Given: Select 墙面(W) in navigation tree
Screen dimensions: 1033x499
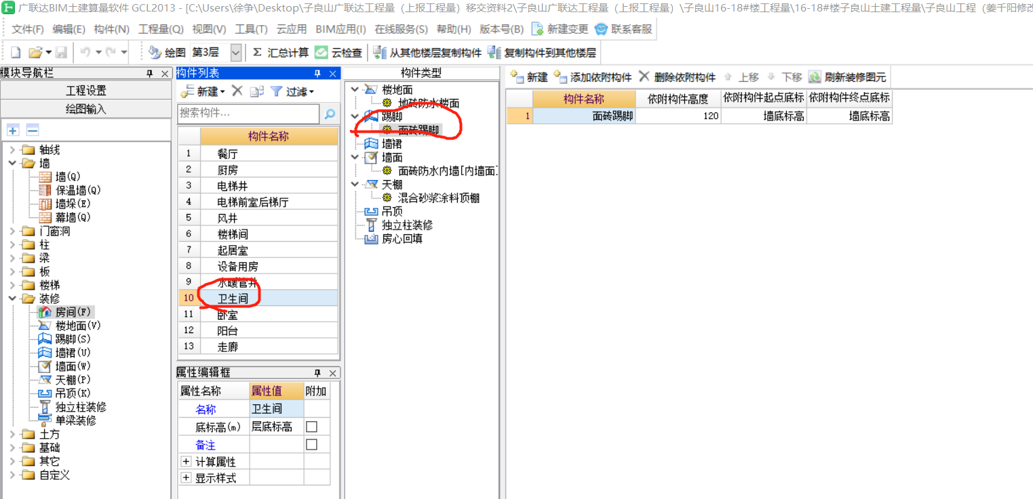Looking at the screenshot, I should click(64, 366).
